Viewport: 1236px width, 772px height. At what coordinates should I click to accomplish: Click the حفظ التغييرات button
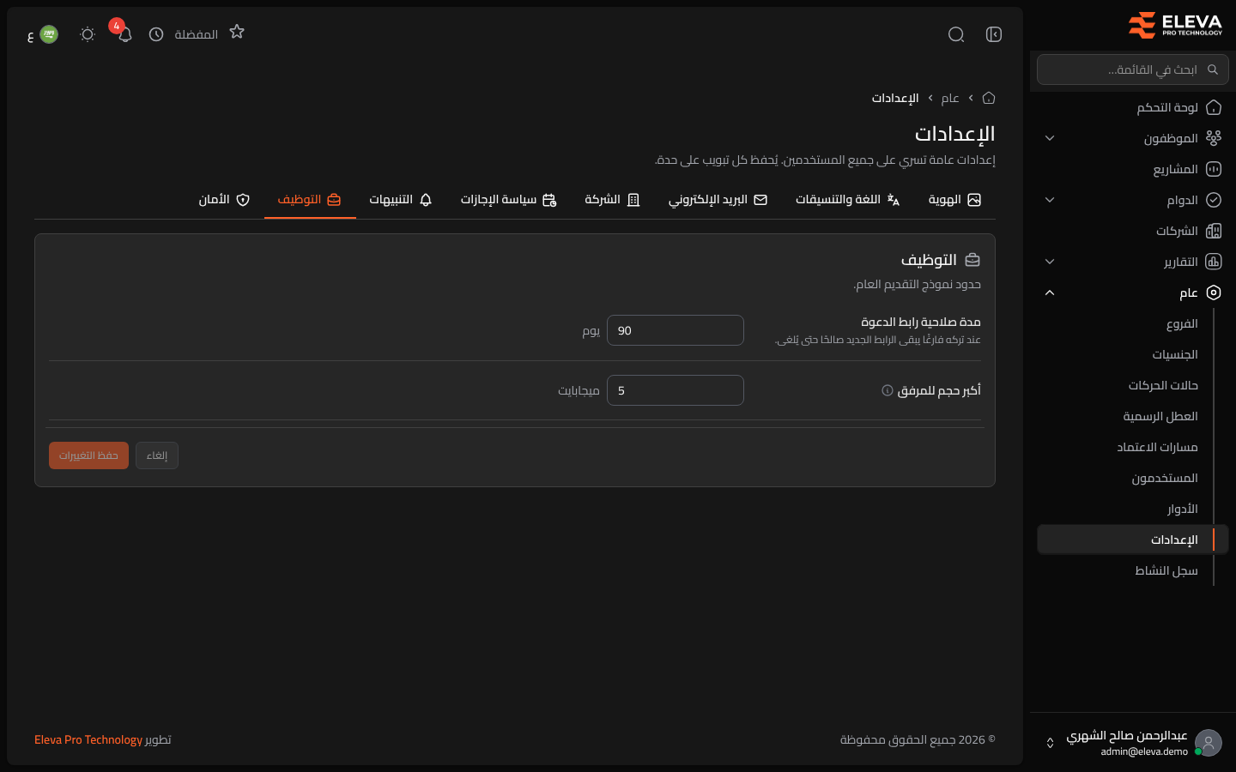click(88, 455)
